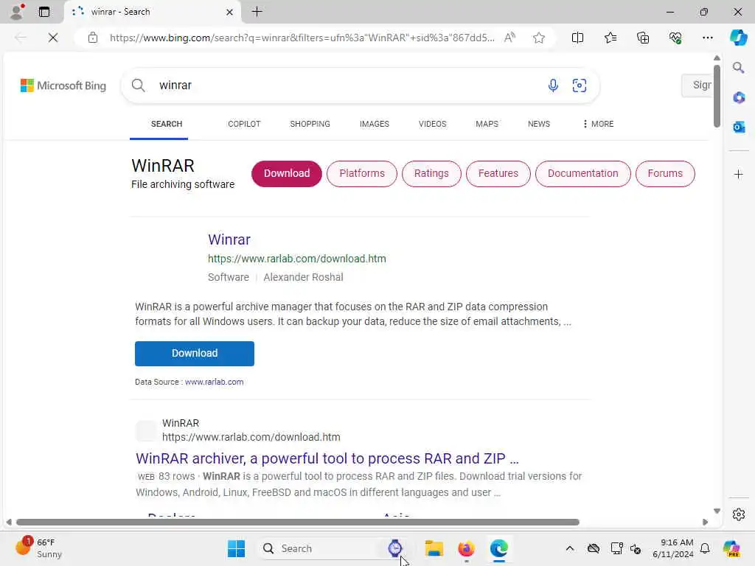
Task: Open WinRAR archiver powerful tool result link
Action: pos(327,458)
